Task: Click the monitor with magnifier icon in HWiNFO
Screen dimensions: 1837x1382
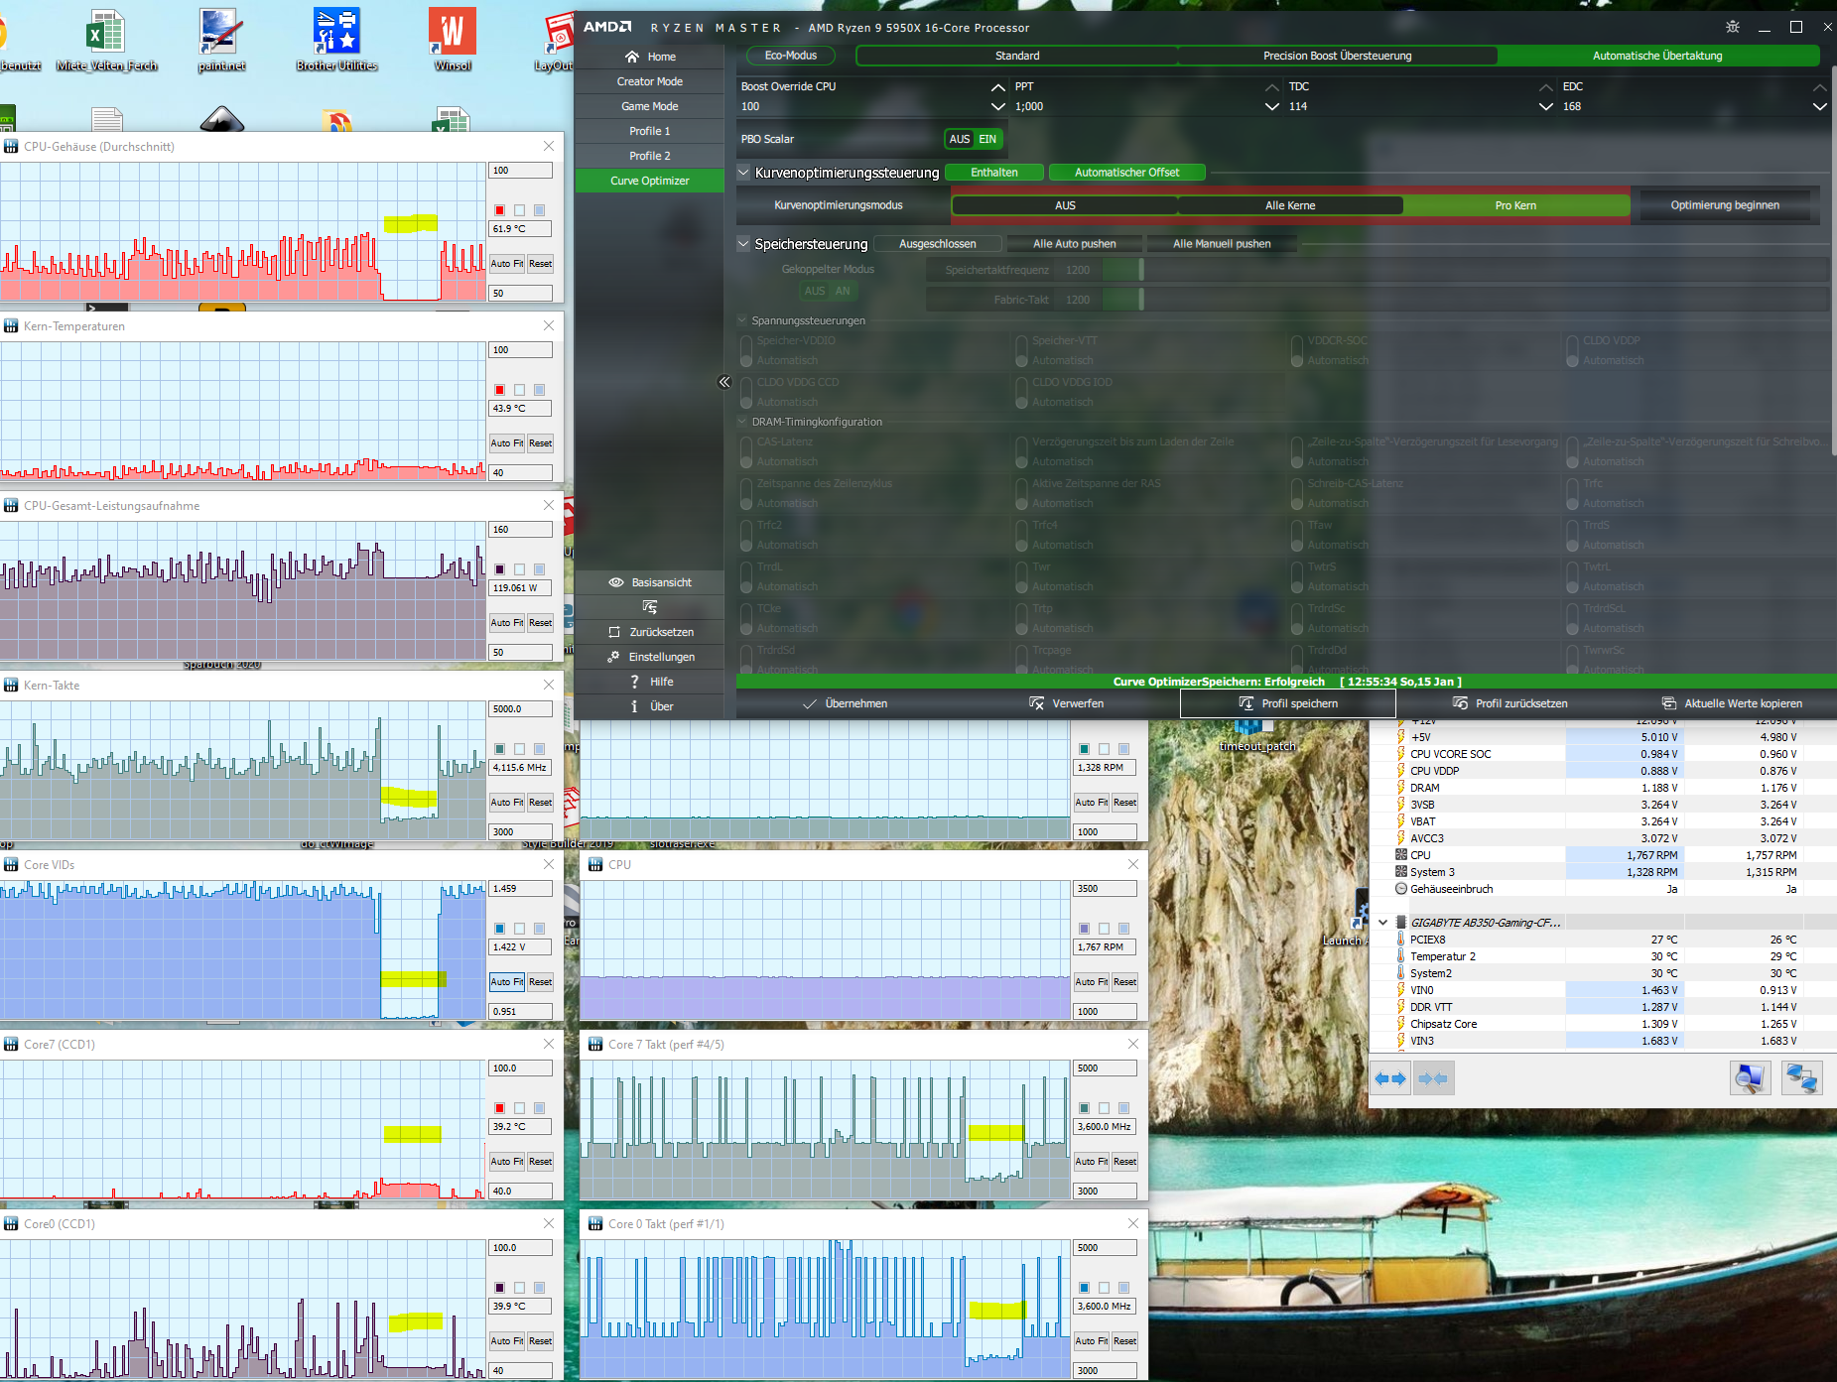Action: click(1750, 1078)
